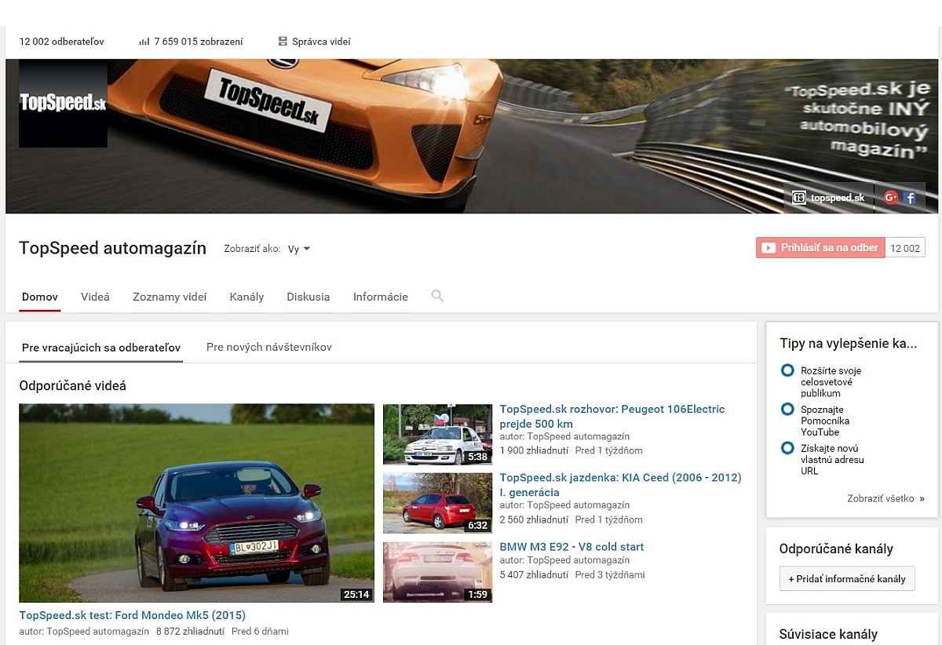Click the bar chart icon beside 7 659 015 zobrazení

click(x=144, y=42)
